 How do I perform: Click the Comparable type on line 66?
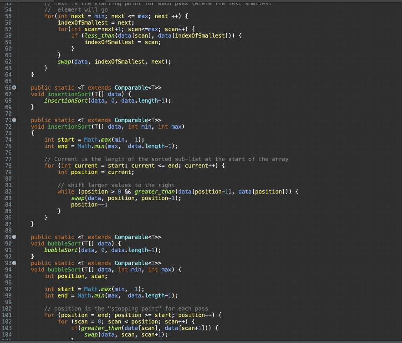click(131, 88)
